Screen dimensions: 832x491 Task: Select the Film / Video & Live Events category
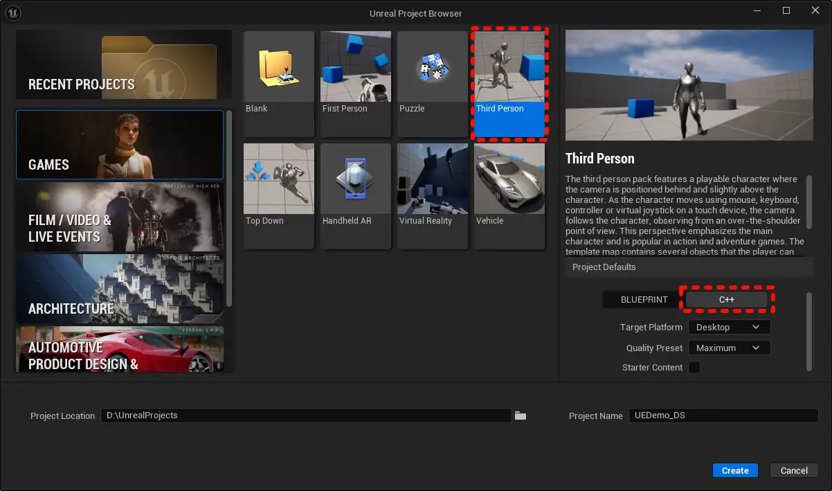pyautogui.click(x=120, y=217)
